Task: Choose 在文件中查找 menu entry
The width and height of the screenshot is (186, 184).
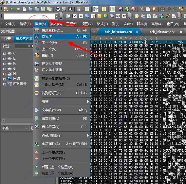Action: [x=62, y=64]
